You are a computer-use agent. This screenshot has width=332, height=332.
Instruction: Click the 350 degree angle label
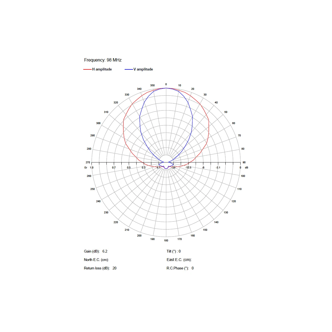(x=152, y=85)
